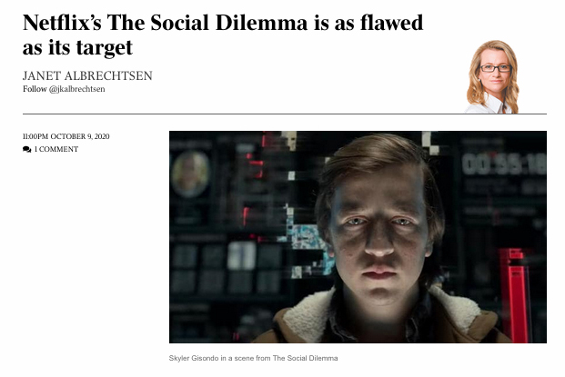Open the headline about The Social Dilemma
The image size is (565, 377).
click(223, 35)
